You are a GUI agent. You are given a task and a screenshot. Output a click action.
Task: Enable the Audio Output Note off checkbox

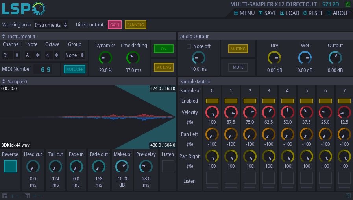(189, 46)
